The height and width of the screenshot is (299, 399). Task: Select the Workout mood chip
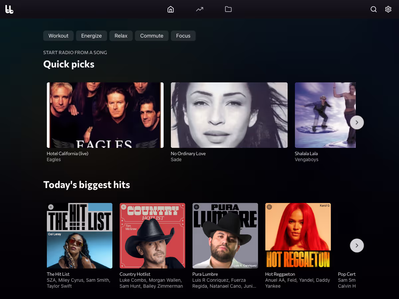59,36
